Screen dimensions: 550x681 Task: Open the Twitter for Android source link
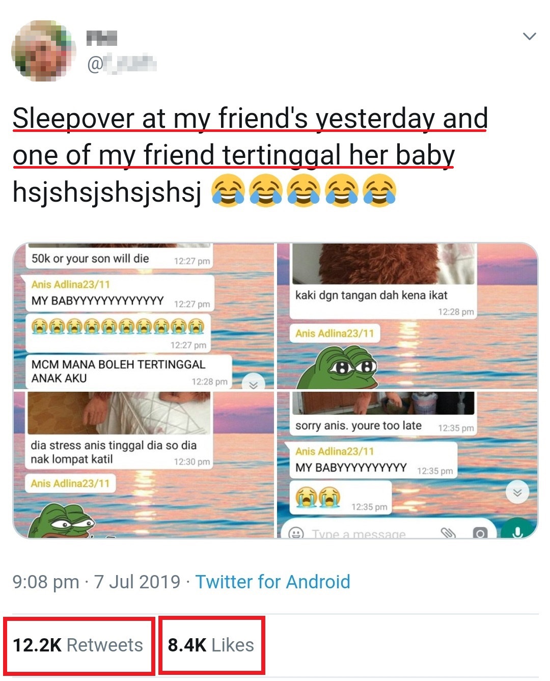pos(273,582)
